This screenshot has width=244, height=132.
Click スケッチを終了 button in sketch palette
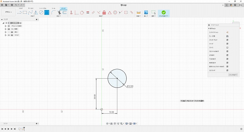pos(233,74)
